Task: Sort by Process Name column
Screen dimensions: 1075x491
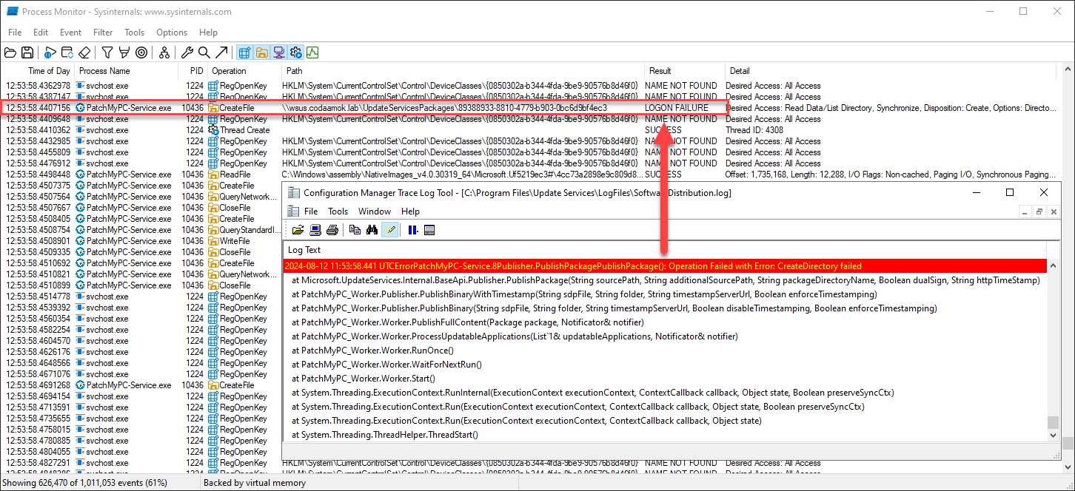Action: point(126,71)
